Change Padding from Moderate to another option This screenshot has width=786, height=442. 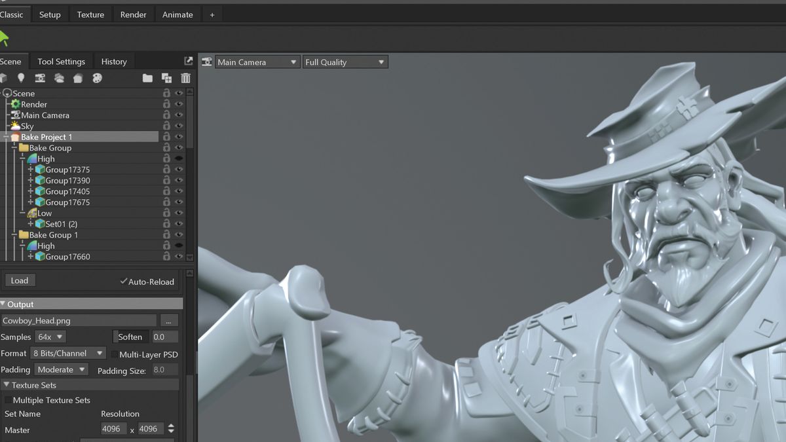pos(61,369)
